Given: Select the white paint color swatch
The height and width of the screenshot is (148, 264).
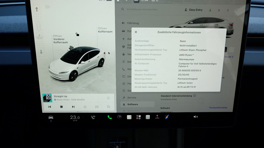Looking at the screenshot, I should [232, 50].
